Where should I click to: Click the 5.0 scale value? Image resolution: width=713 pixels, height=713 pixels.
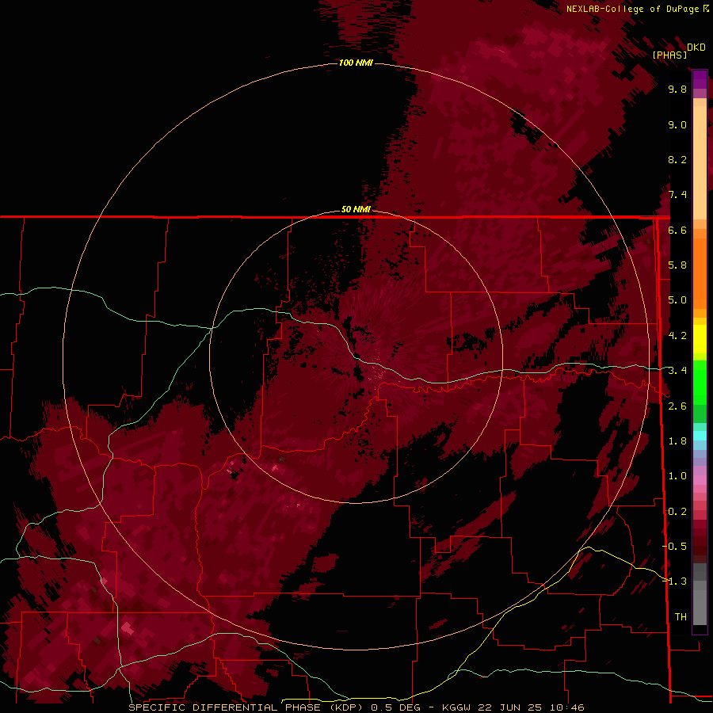click(x=677, y=300)
